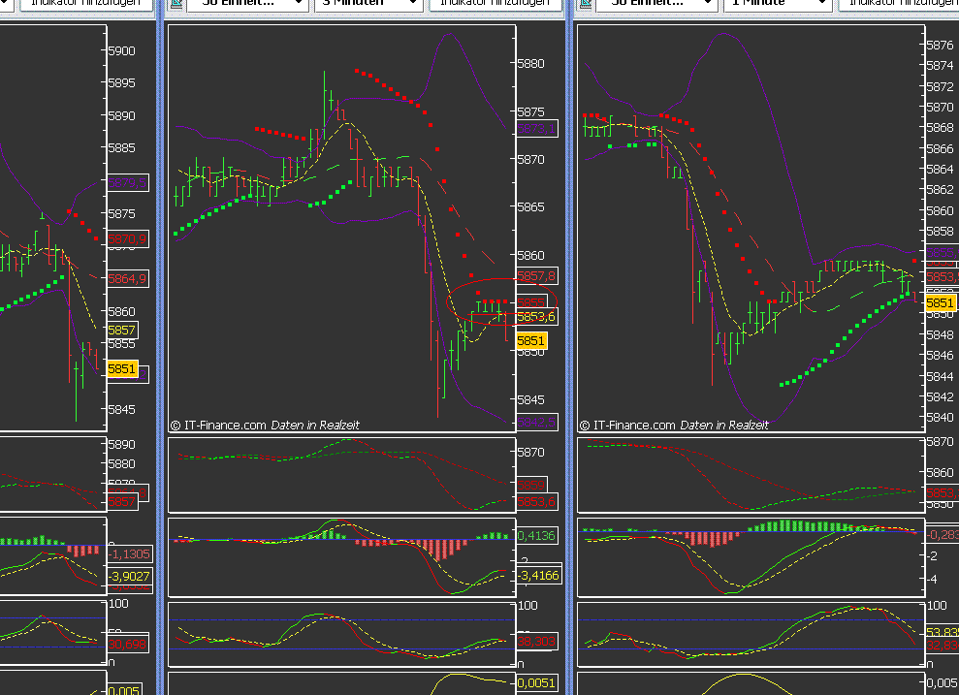Select the purple 5842,5 lower band label
Screen dimensions: 959x695
536,423
